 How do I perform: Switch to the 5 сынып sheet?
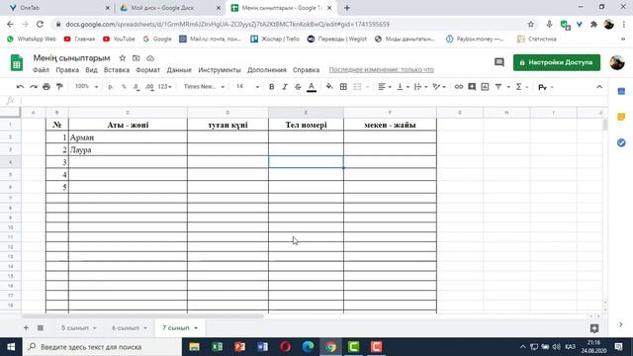tap(75, 327)
